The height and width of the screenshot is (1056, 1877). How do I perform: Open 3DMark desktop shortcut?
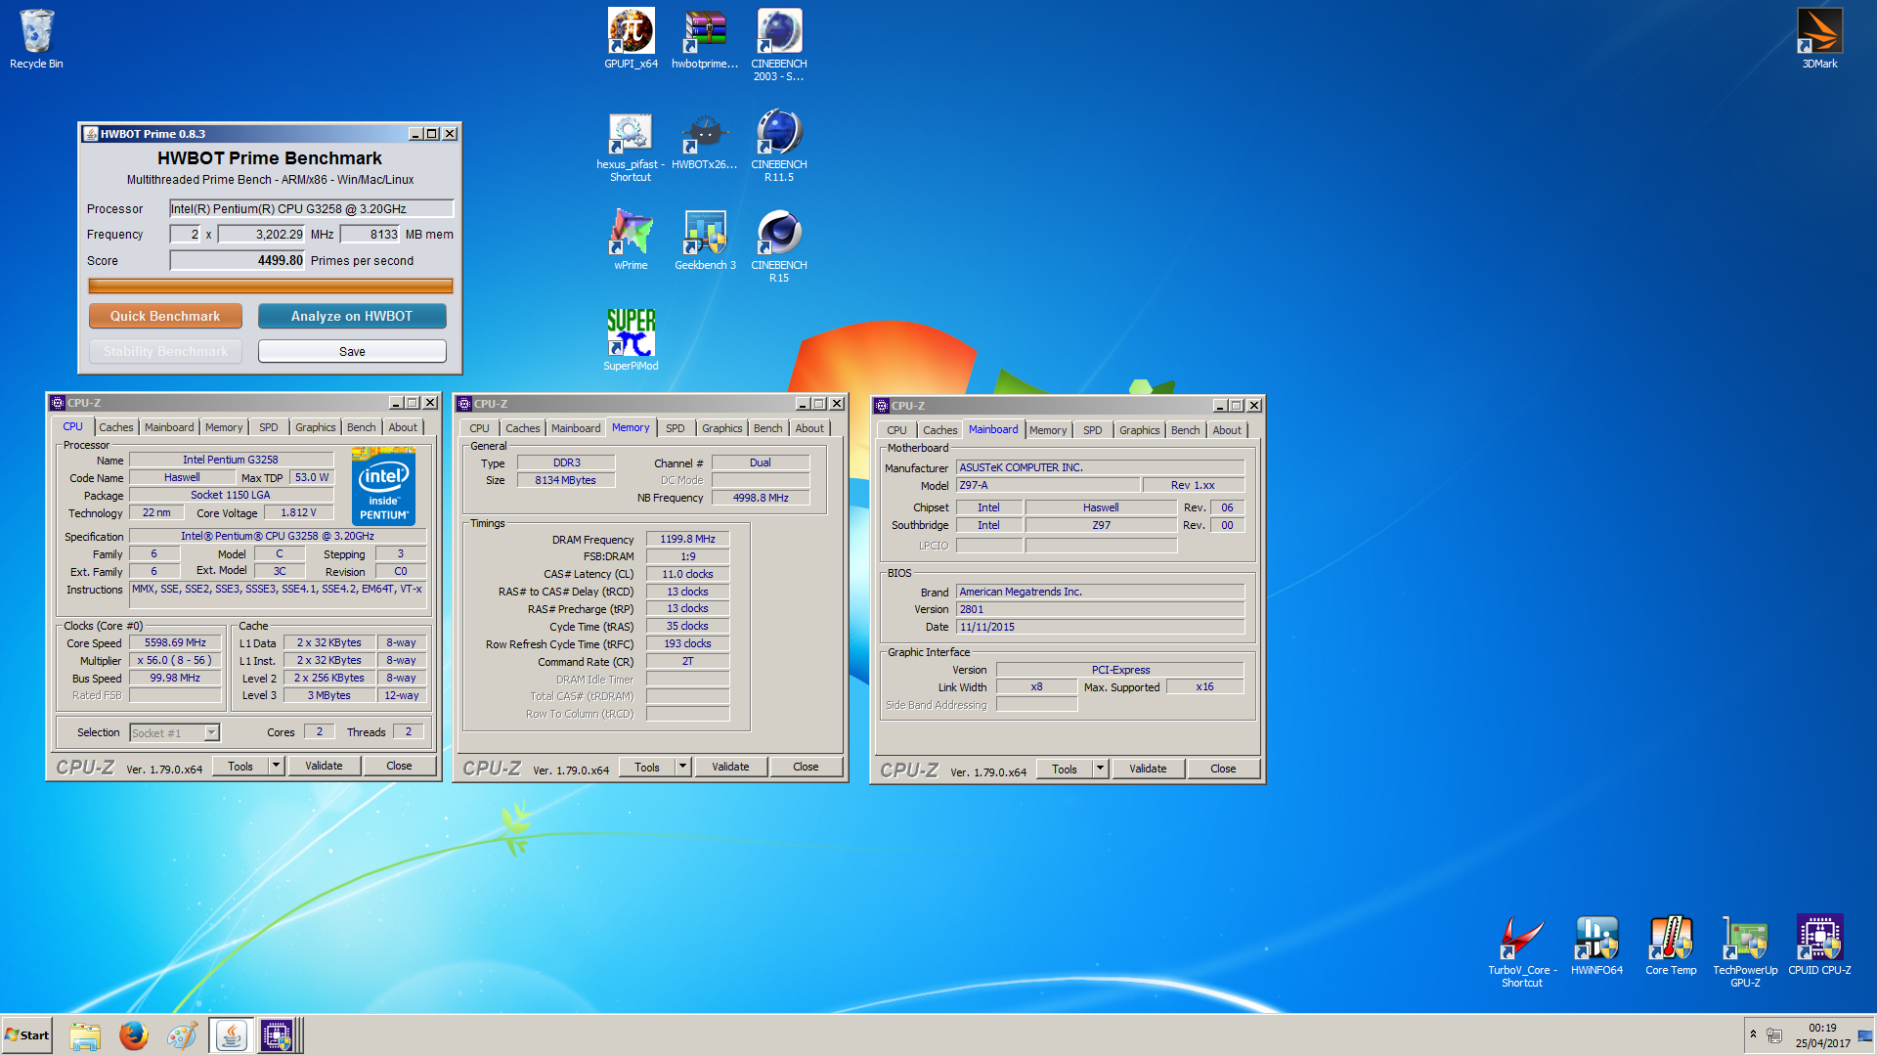point(1819,39)
